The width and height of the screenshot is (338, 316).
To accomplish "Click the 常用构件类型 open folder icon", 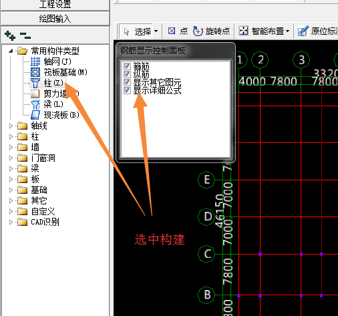I will (23, 51).
